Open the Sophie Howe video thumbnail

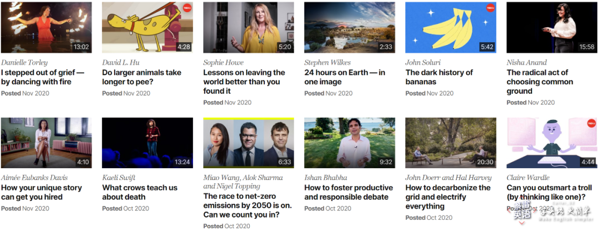click(249, 27)
